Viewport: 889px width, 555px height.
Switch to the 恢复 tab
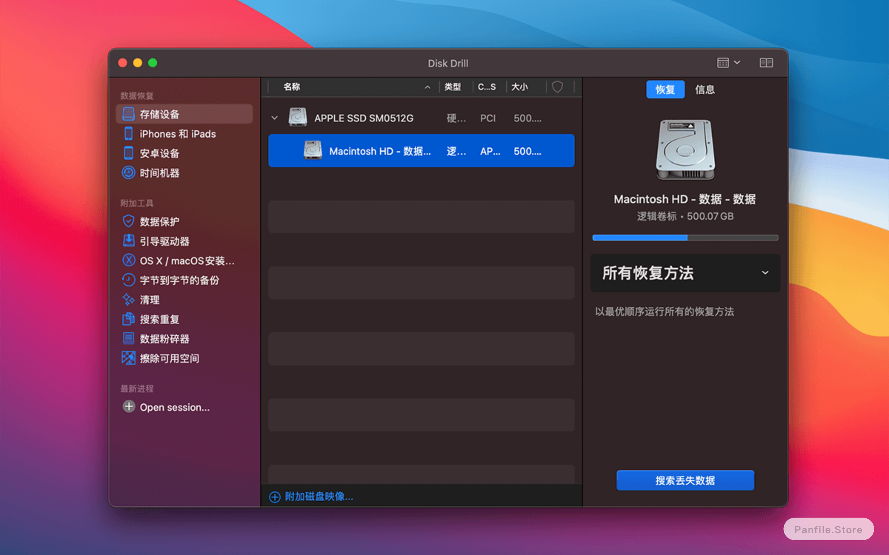(x=665, y=89)
